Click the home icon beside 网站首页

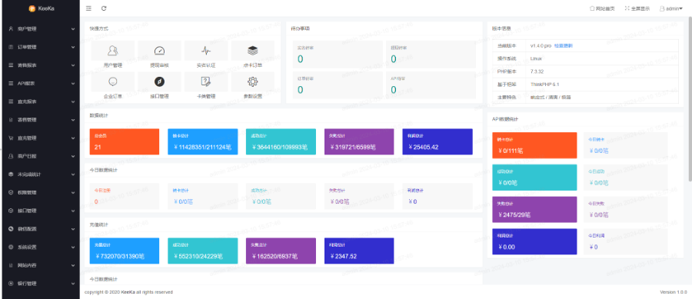tap(592, 8)
